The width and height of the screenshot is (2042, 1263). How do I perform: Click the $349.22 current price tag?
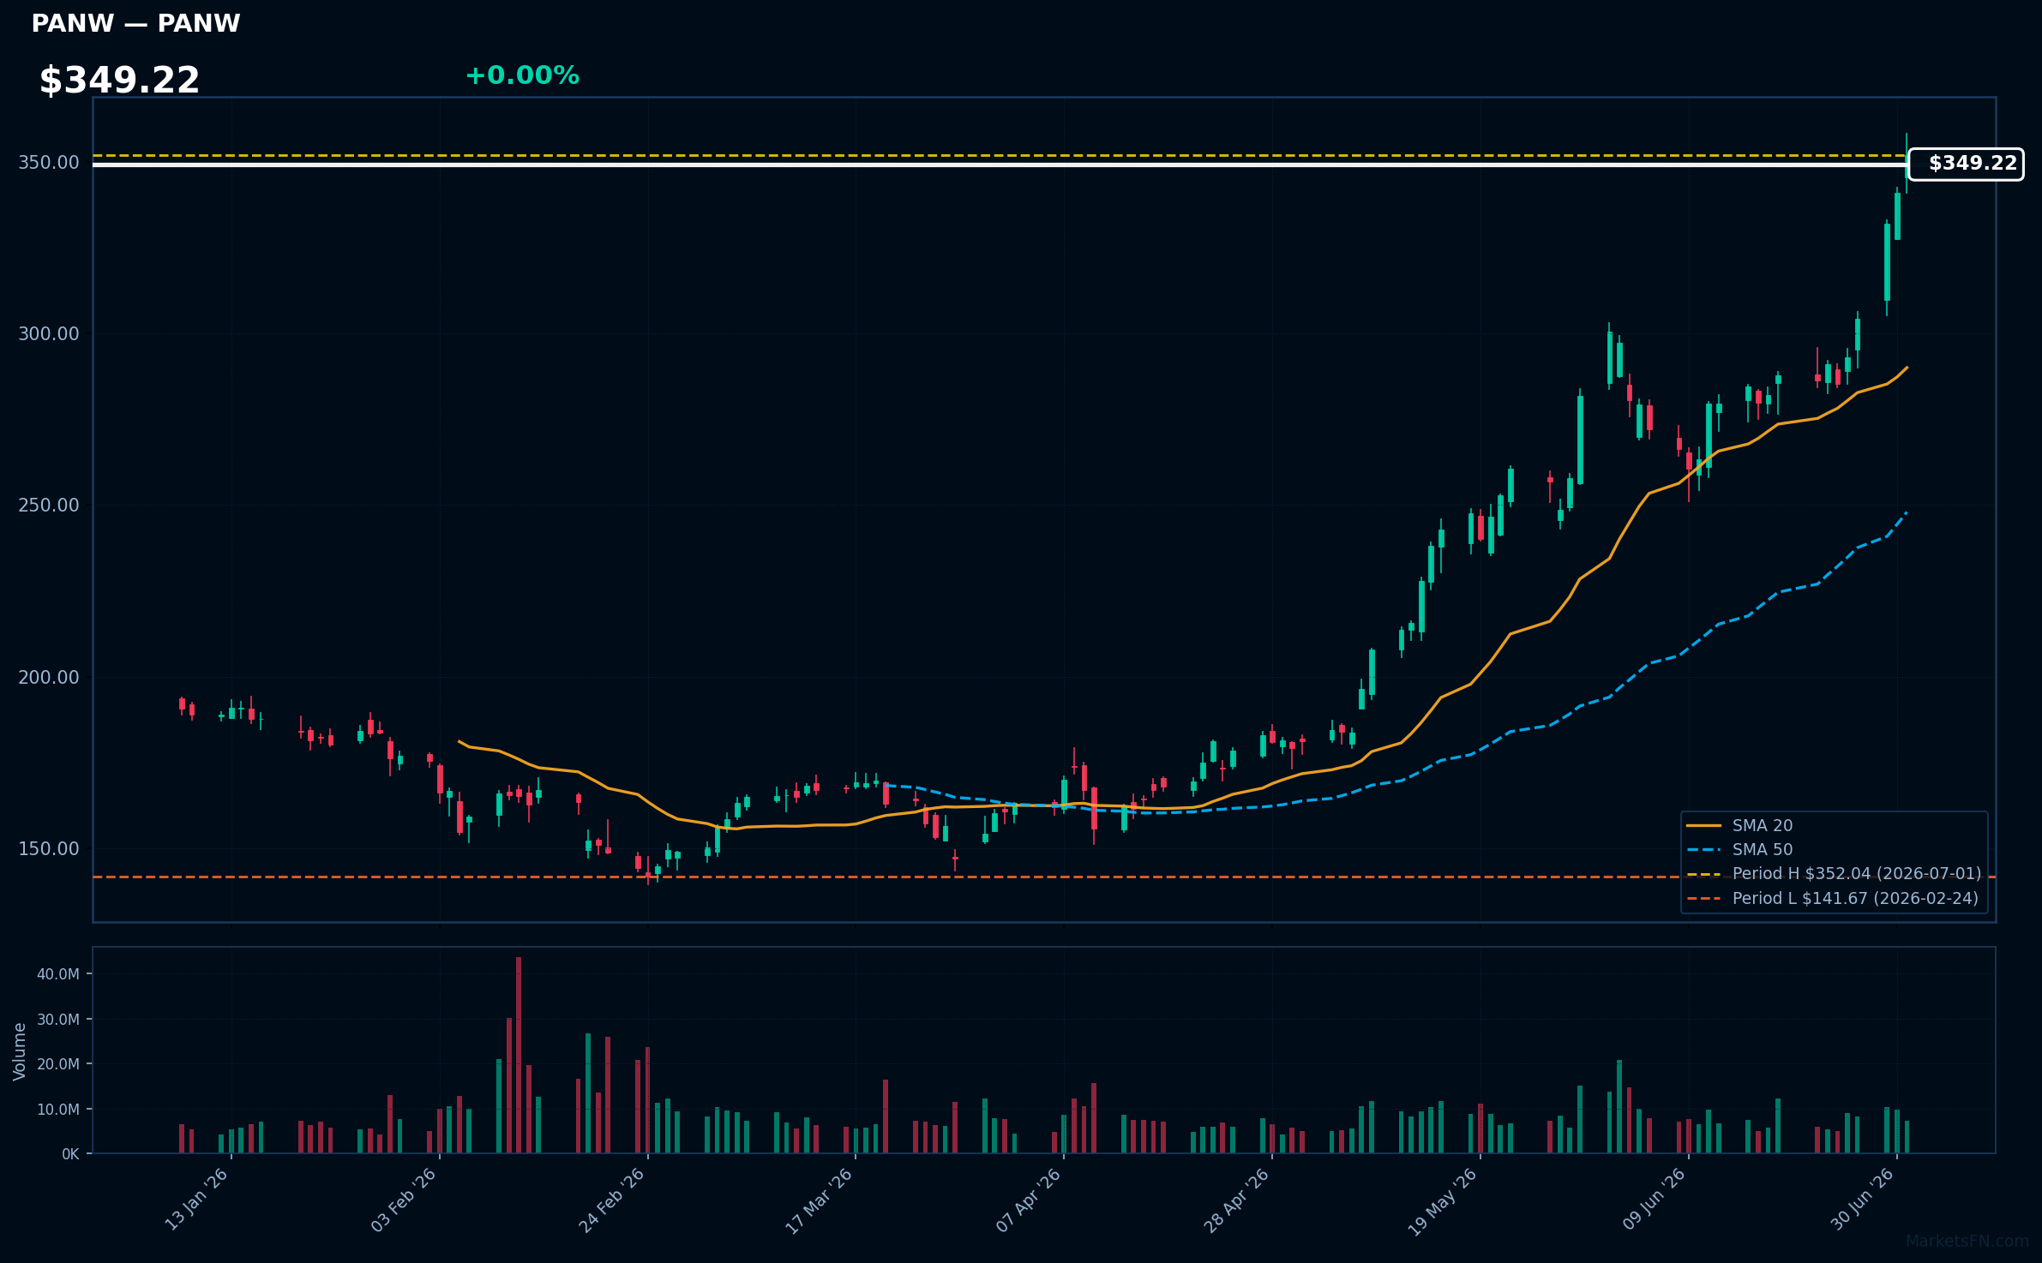coord(1966,164)
